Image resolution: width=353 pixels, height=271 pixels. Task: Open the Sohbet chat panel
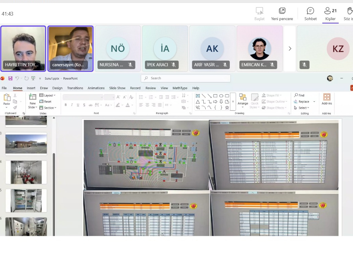pos(310,14)
